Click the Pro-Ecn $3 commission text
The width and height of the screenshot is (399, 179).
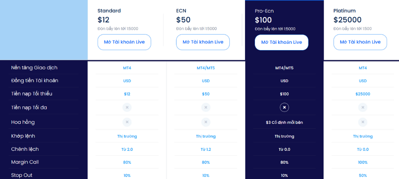pyautogui.click(x=284, y=123)
